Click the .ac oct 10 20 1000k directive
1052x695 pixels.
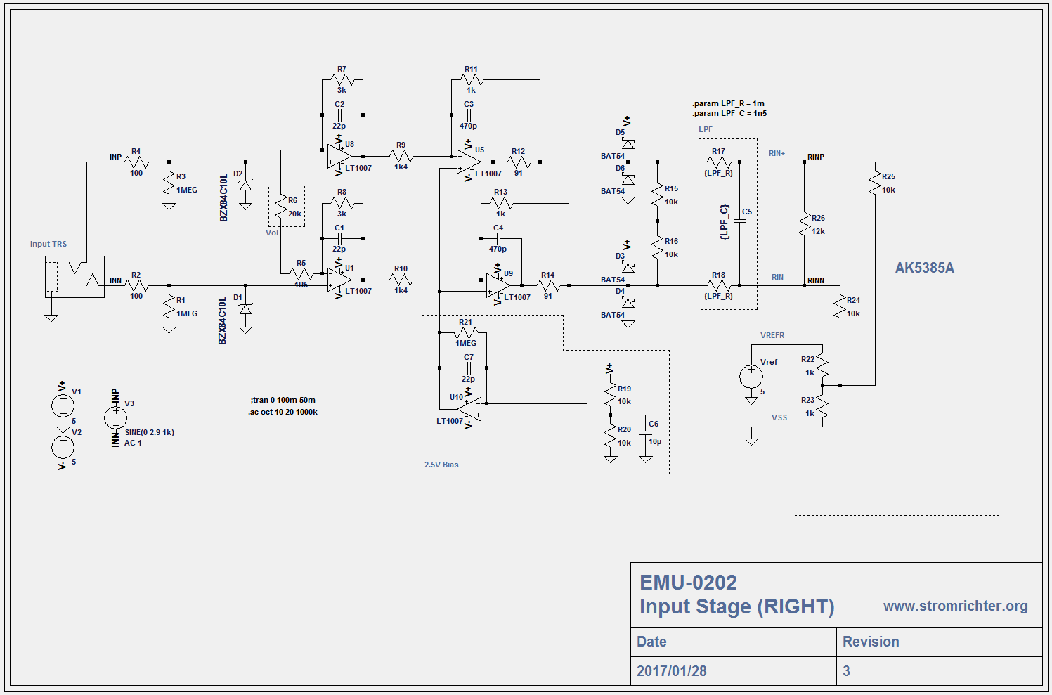[283, 412]
